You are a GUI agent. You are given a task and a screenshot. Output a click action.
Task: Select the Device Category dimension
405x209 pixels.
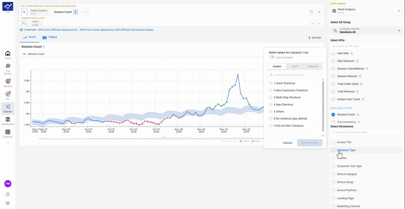(333, 174)
